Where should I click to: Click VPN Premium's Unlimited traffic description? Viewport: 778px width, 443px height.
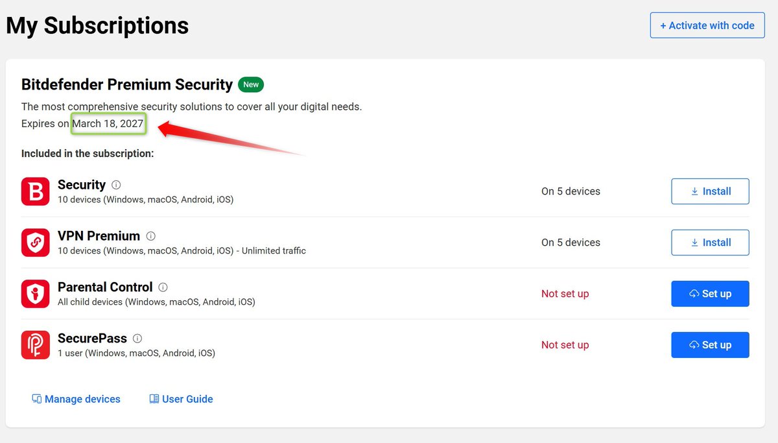[182, 251]
